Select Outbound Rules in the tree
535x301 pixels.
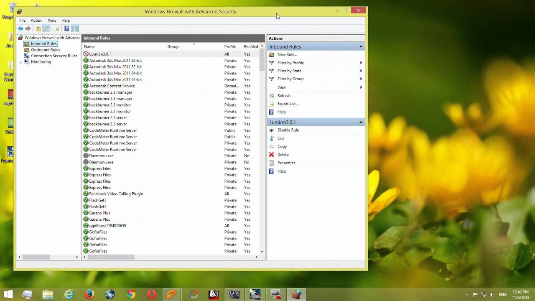45,50
